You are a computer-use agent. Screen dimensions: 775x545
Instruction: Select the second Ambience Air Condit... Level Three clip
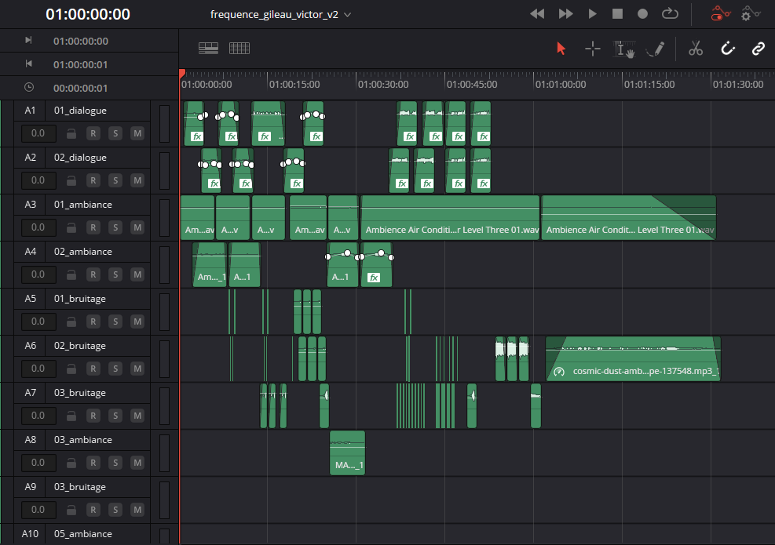pos(629,218)
